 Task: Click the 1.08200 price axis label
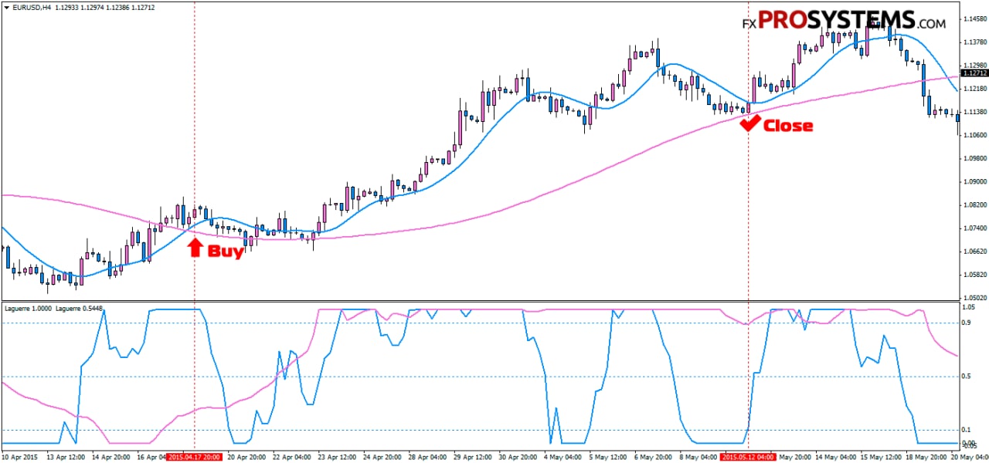(976, 205)
